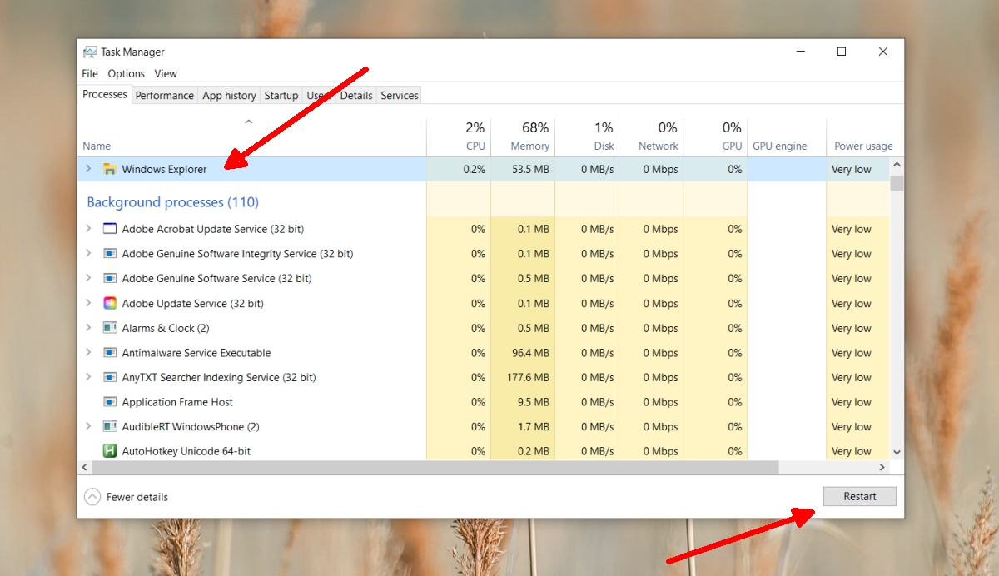Screen dimensions: 999x576
Task: Open the Options menu
Action: click(126, 73)
